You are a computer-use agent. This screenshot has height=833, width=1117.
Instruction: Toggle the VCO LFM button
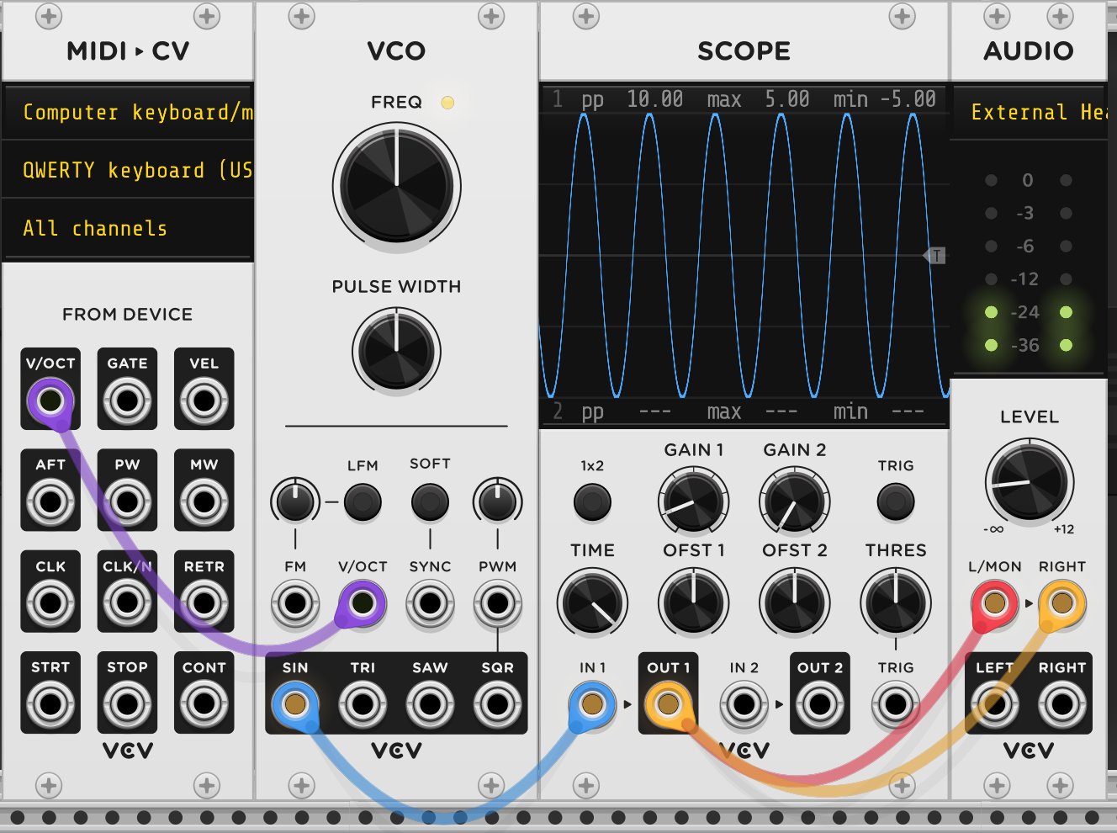pos(363,502)
